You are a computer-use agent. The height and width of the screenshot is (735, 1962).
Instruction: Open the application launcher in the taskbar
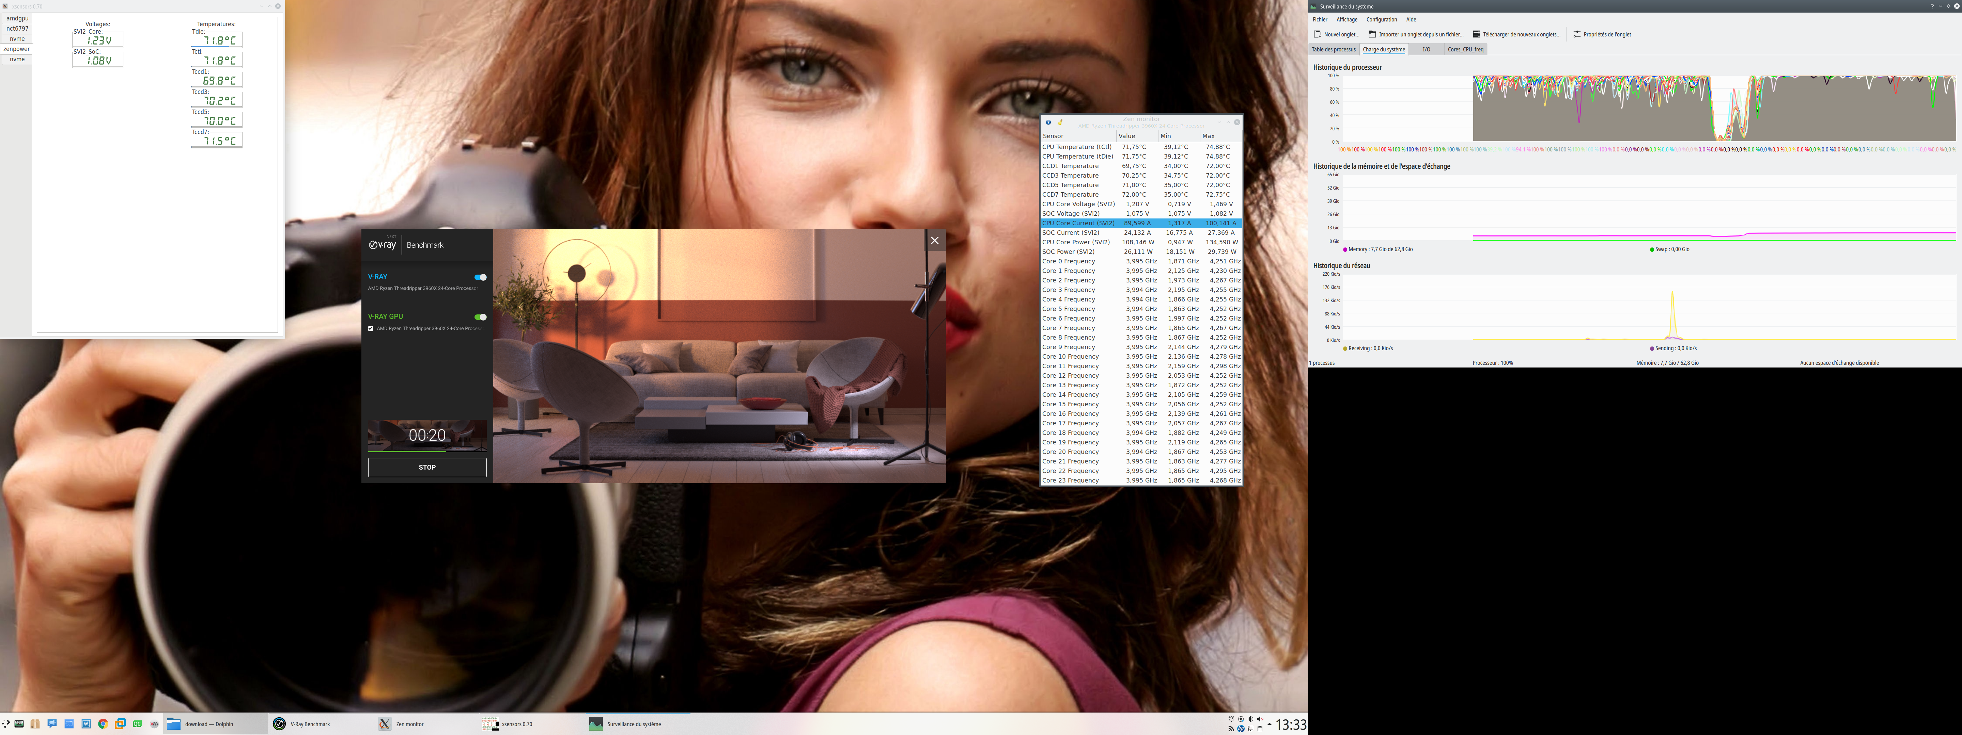click(x=6, y=724)
